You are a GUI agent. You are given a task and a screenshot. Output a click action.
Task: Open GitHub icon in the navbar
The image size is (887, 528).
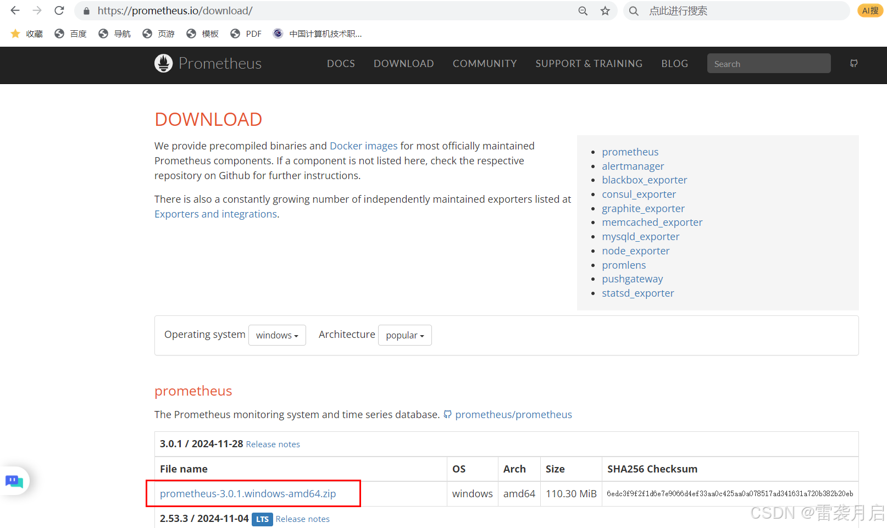point(853,63)
